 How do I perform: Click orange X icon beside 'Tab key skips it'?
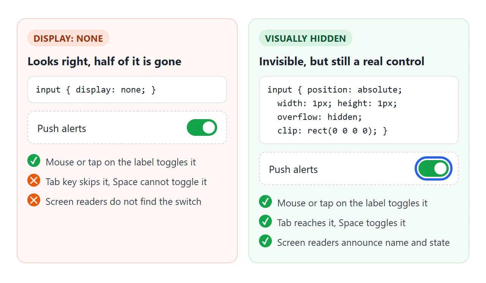pos(34,180)
